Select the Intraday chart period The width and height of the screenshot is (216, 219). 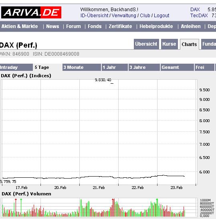16,67
